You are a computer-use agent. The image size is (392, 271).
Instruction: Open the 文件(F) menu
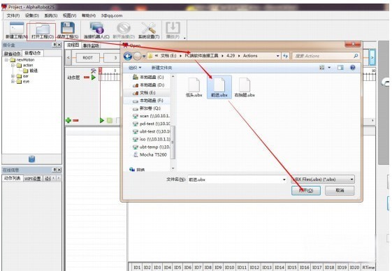pyautogui.click(x=13, y=15)
